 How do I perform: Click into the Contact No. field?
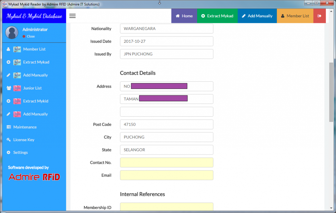click(166, 162)
